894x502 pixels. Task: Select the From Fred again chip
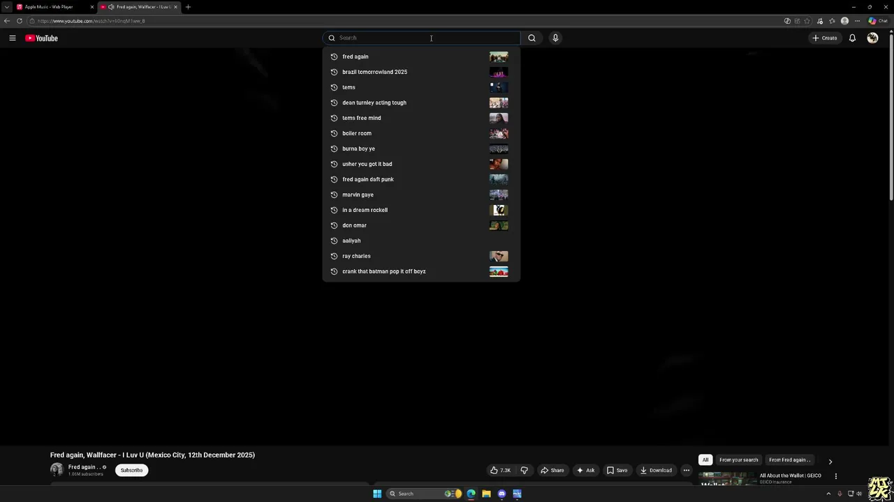pyautogui.click(x=789, y=460)
